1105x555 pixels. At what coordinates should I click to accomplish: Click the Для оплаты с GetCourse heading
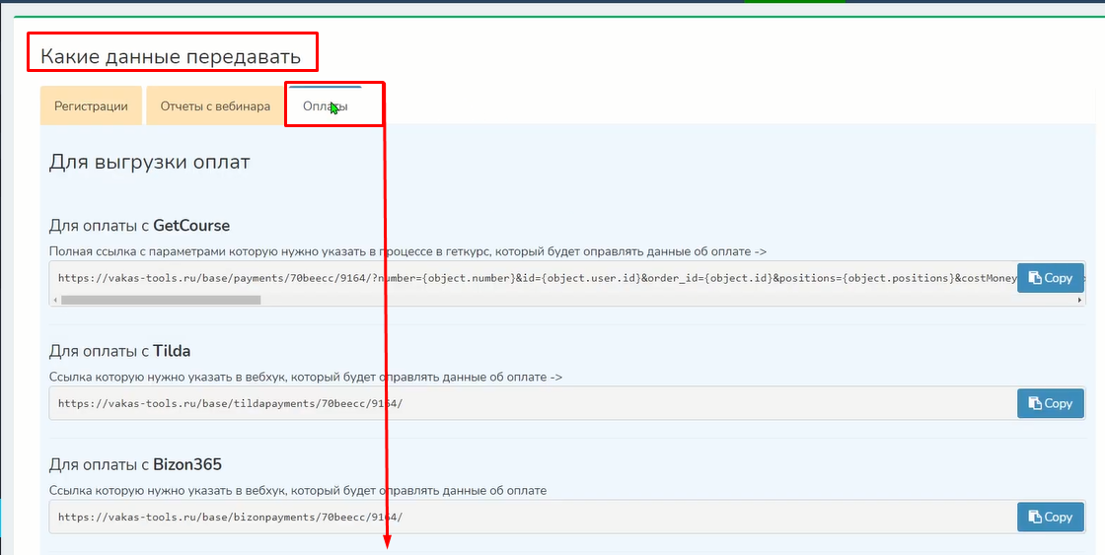coord(139,226)
